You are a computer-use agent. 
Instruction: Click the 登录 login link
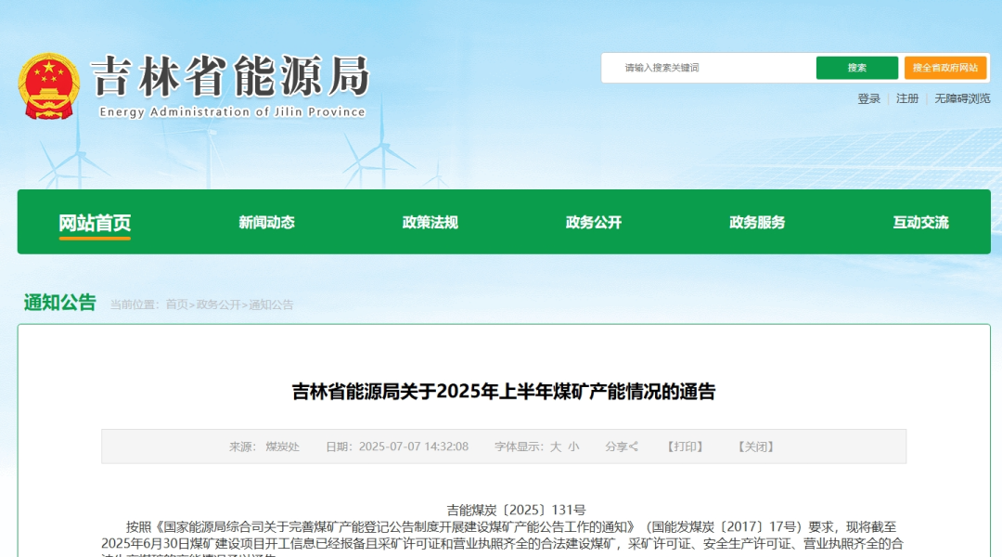[x=868, y=98]
